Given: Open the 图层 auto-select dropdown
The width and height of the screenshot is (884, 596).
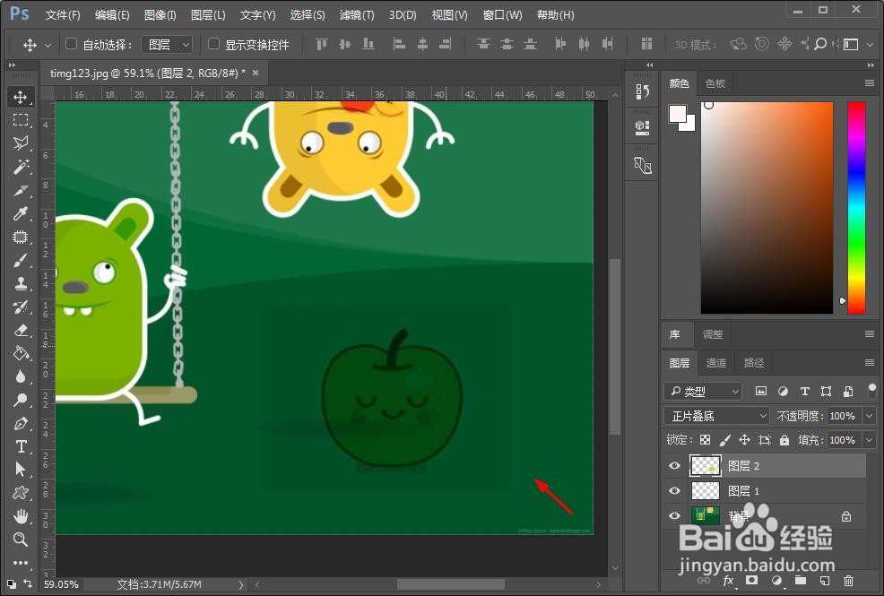Looking at the screenshot, I should pyautogui.click(x=167, y=45).
